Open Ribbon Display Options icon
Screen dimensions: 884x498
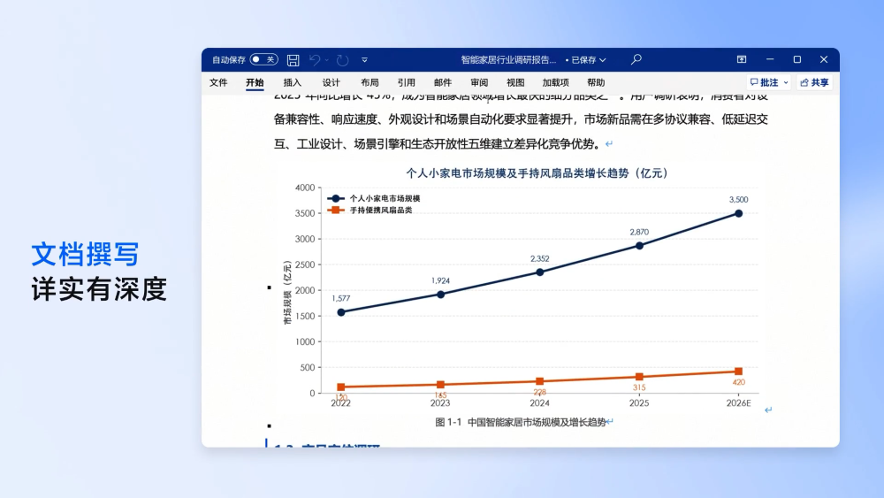tap(742, 59)
